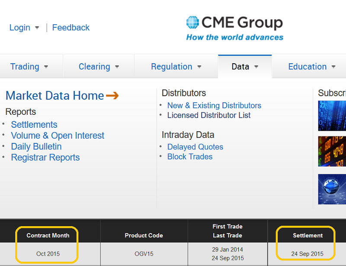The height and width of the screenshot is (266, 346).
Task: Open the Delayed Quotes link
Action: [195, 147]
